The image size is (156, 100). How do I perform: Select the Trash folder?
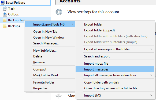pos(25,9)
